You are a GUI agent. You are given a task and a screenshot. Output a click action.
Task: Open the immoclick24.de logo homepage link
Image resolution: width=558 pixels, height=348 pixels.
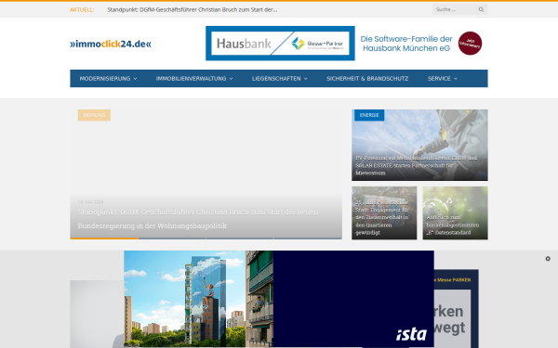(x=111, y=44)
